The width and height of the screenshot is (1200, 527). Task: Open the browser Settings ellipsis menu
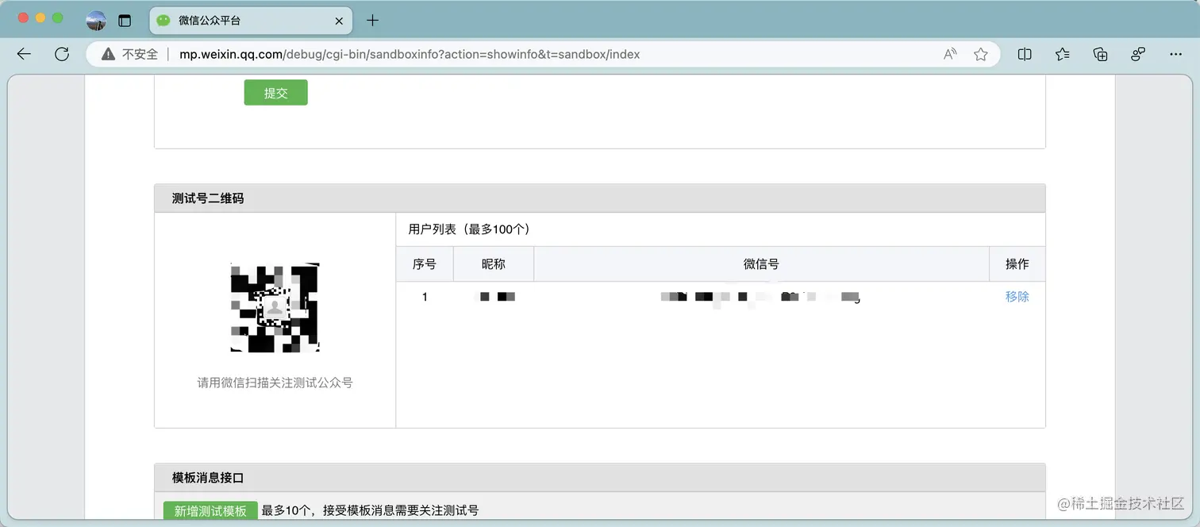coord(1176,53)
